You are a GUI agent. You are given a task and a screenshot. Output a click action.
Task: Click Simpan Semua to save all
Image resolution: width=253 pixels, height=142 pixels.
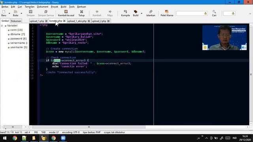pos(46,13)
